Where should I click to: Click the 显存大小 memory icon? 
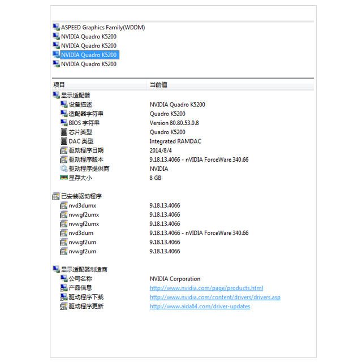click(64, 178)
